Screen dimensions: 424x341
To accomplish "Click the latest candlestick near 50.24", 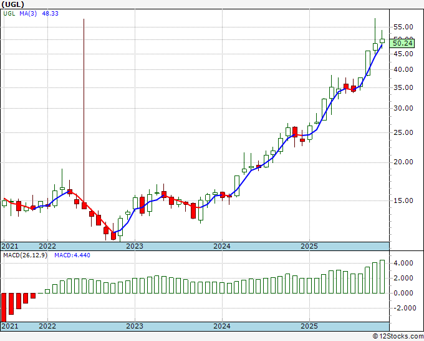I will (382, 41).
